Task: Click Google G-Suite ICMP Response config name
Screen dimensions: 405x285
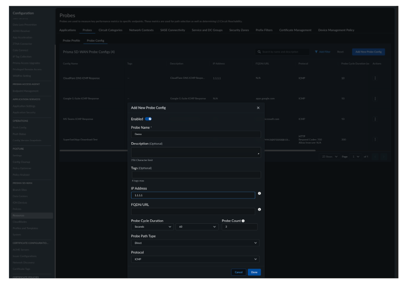Action: pos(81,98)
